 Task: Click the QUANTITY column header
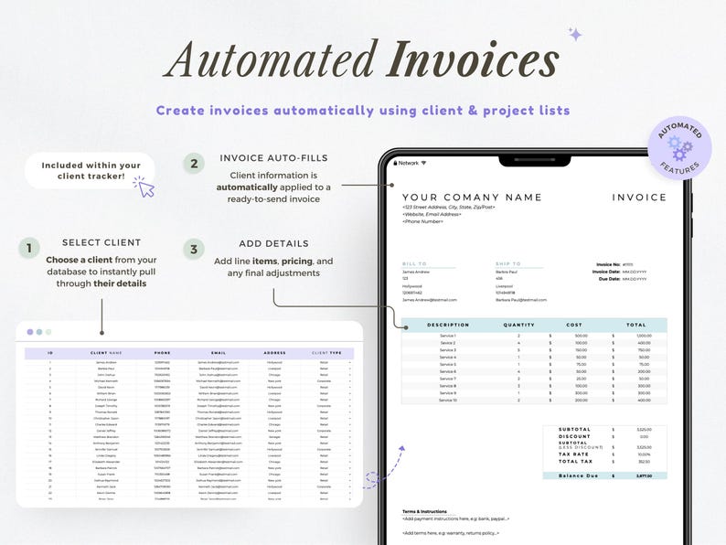pos(518,325)
